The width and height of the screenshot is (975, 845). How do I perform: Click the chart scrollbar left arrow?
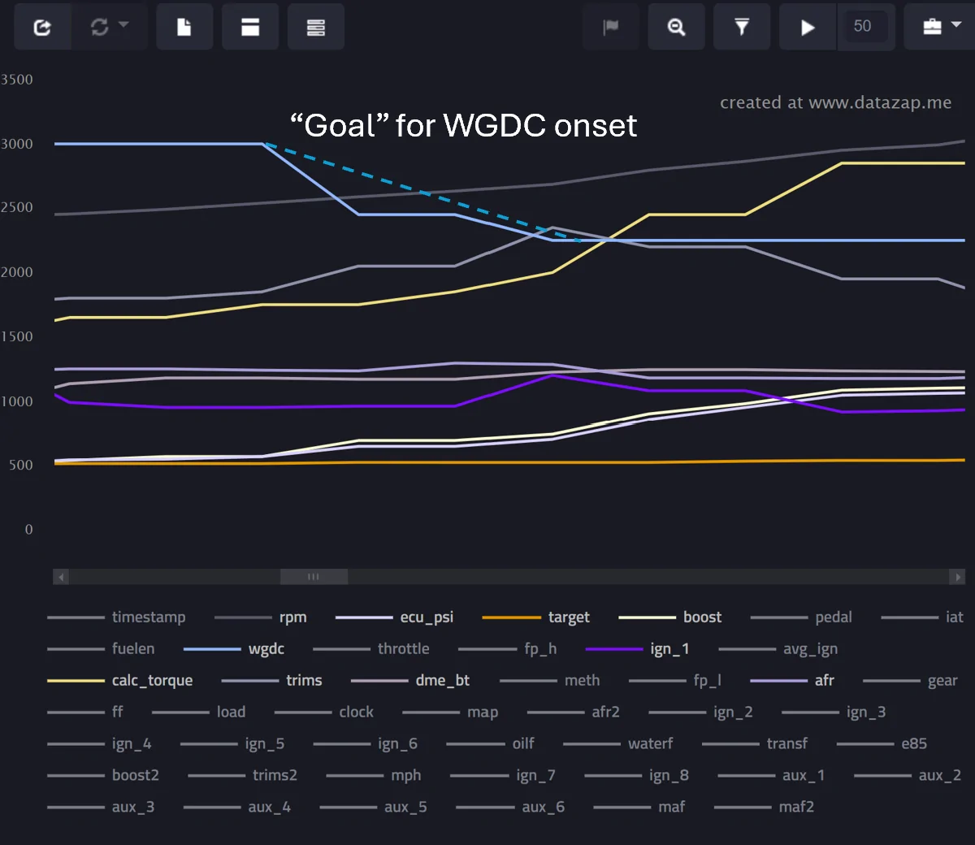click(x=62, y=577)
